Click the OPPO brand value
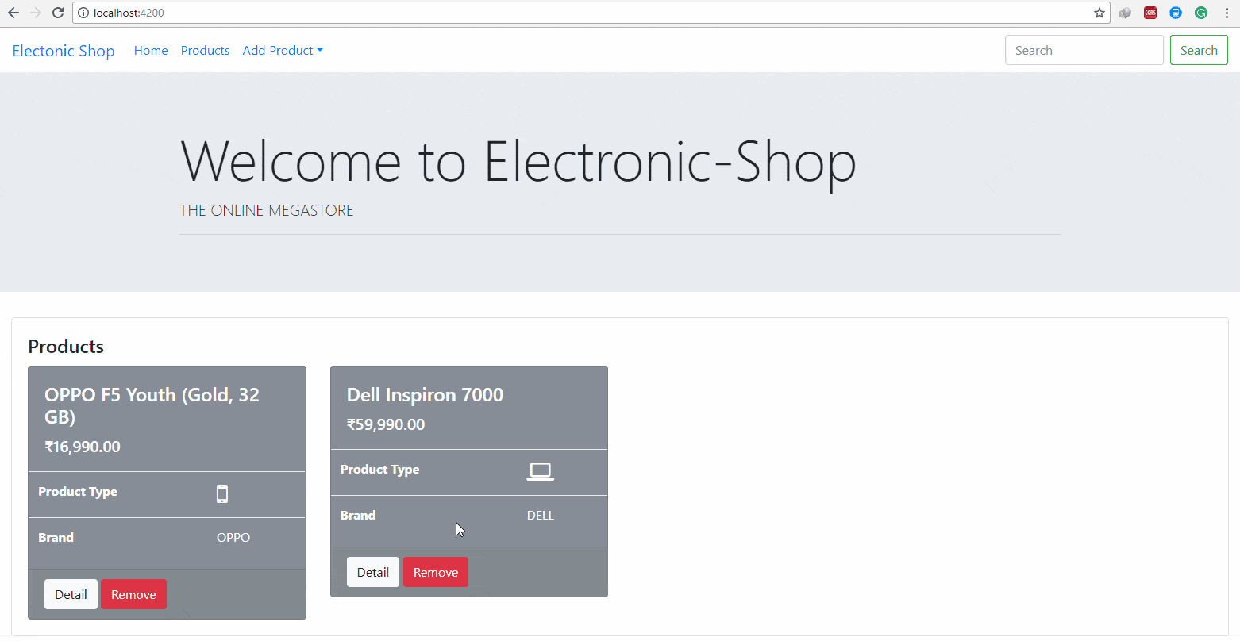Screen dimensions: 1240x641 (x=233, y=537)
